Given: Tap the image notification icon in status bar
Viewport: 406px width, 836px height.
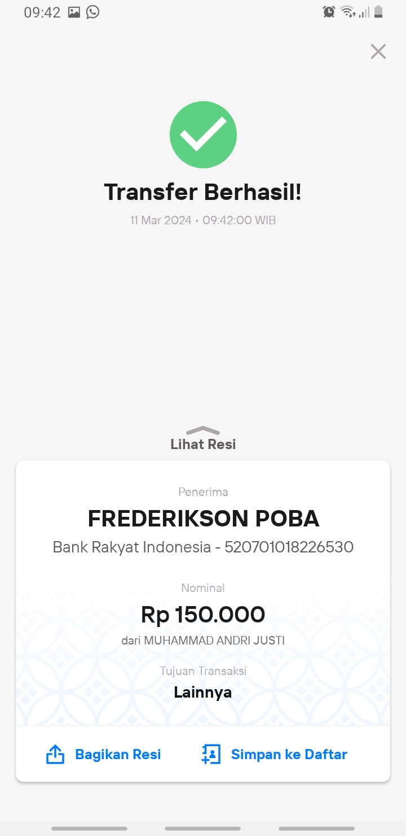Looking at the screenshot, I should tap(74, 12).
